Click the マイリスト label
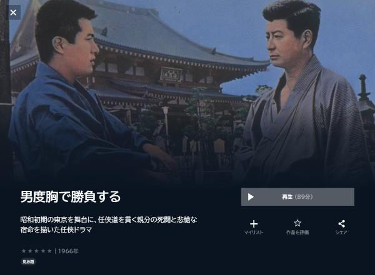 [x=254, y=232]
